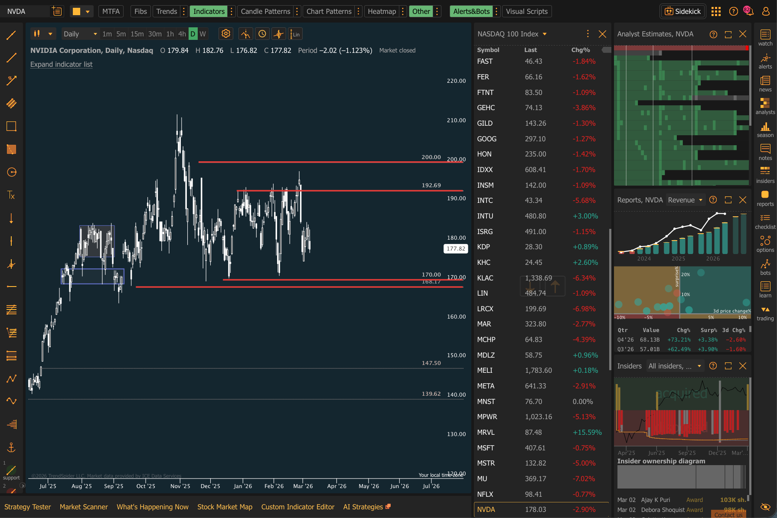Screen dimensions: 777x518
Task: Click the Expand indicator list link
Action: coord(61,64)
